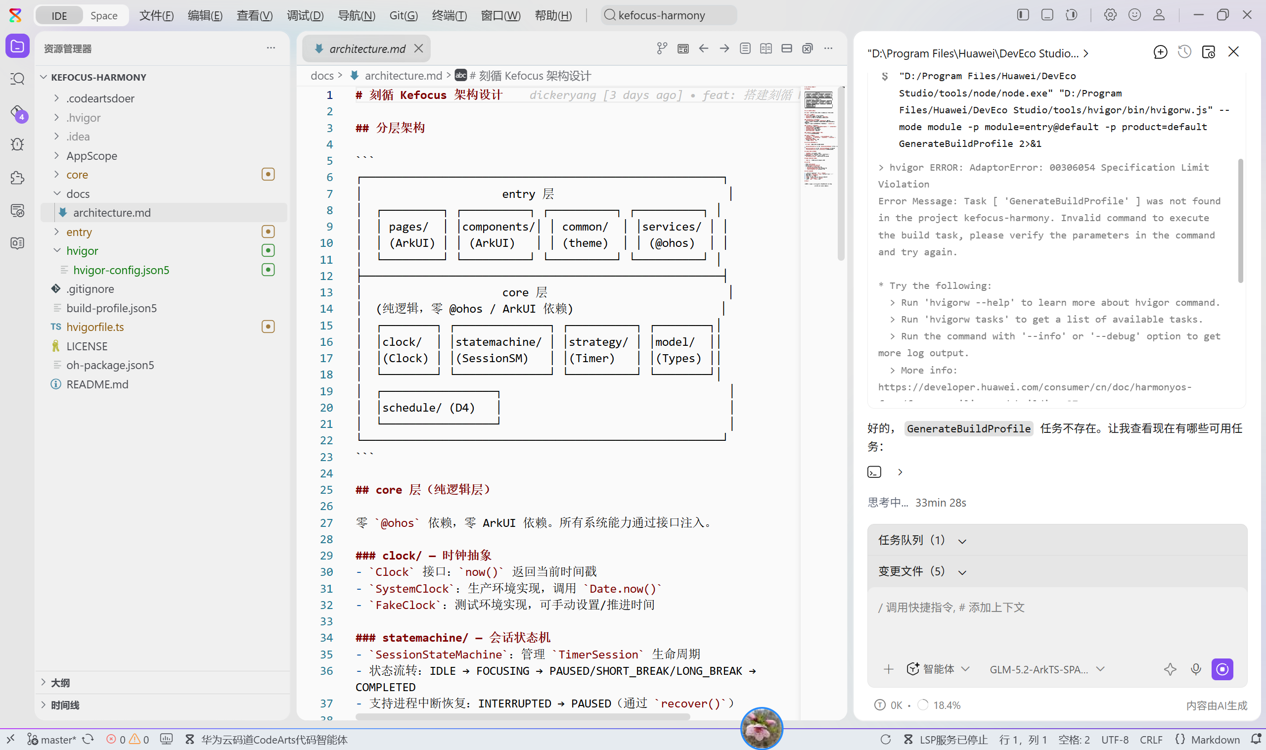1266x750 pixels.
Task: Open hvigor-config.json5 file
Action: 121,270
